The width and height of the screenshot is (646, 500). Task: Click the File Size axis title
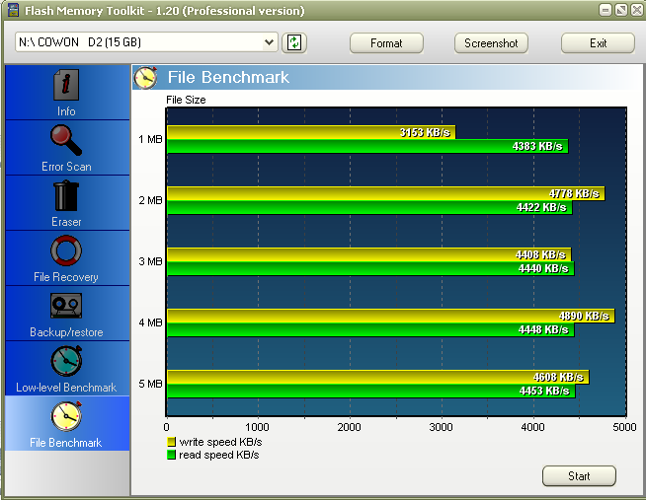coord(186,100)
